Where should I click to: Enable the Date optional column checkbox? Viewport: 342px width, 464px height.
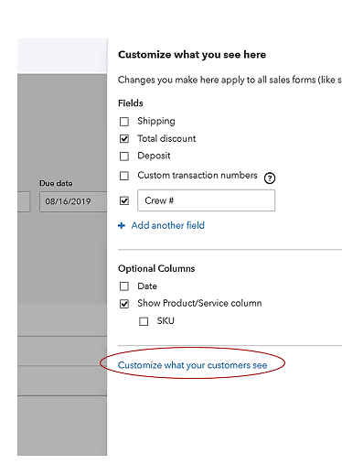click(x=124, y=286)
